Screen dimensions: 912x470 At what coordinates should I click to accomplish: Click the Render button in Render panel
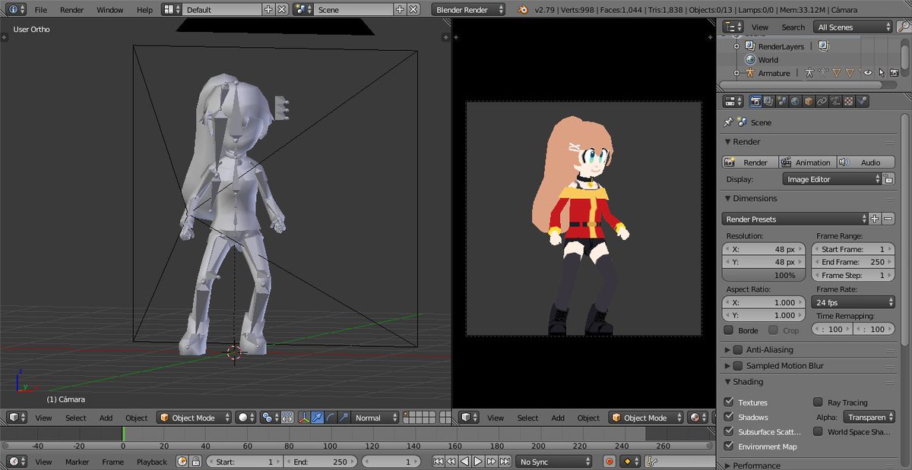(749, 162)
